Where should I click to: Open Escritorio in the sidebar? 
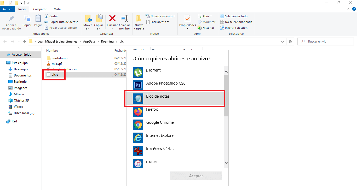pyautogui.click(x=18, y=82)
